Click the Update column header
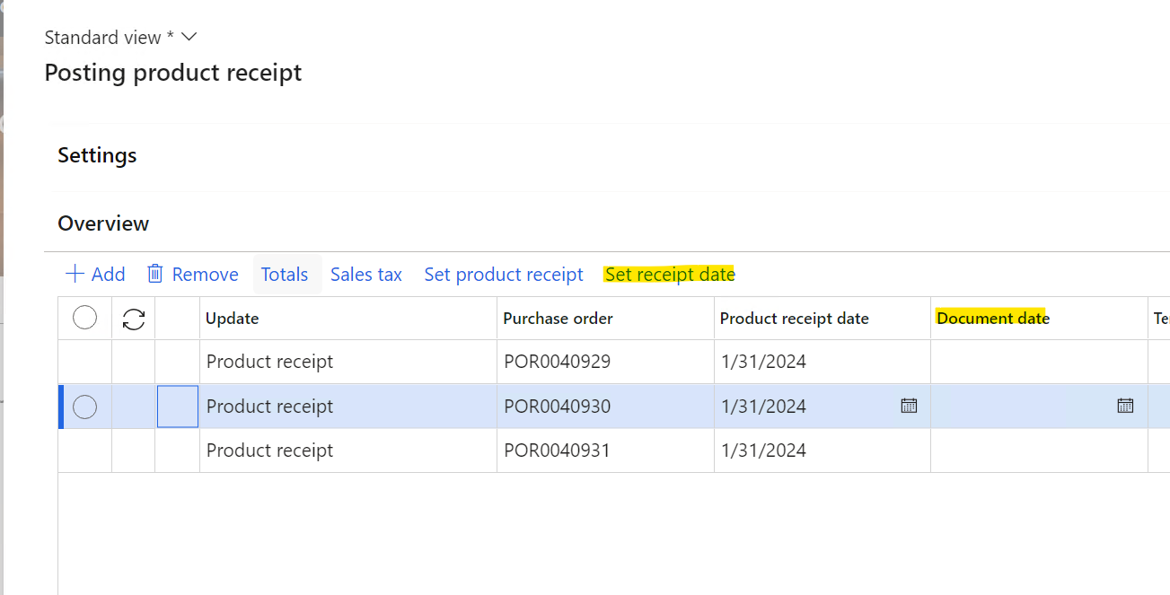This screenshot has width=1170, height=595. [x=233, y=319]
